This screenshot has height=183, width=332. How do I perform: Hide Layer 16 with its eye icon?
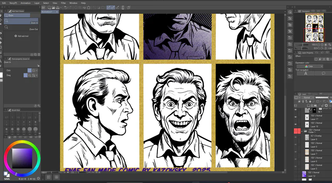(x=295, y=124)
